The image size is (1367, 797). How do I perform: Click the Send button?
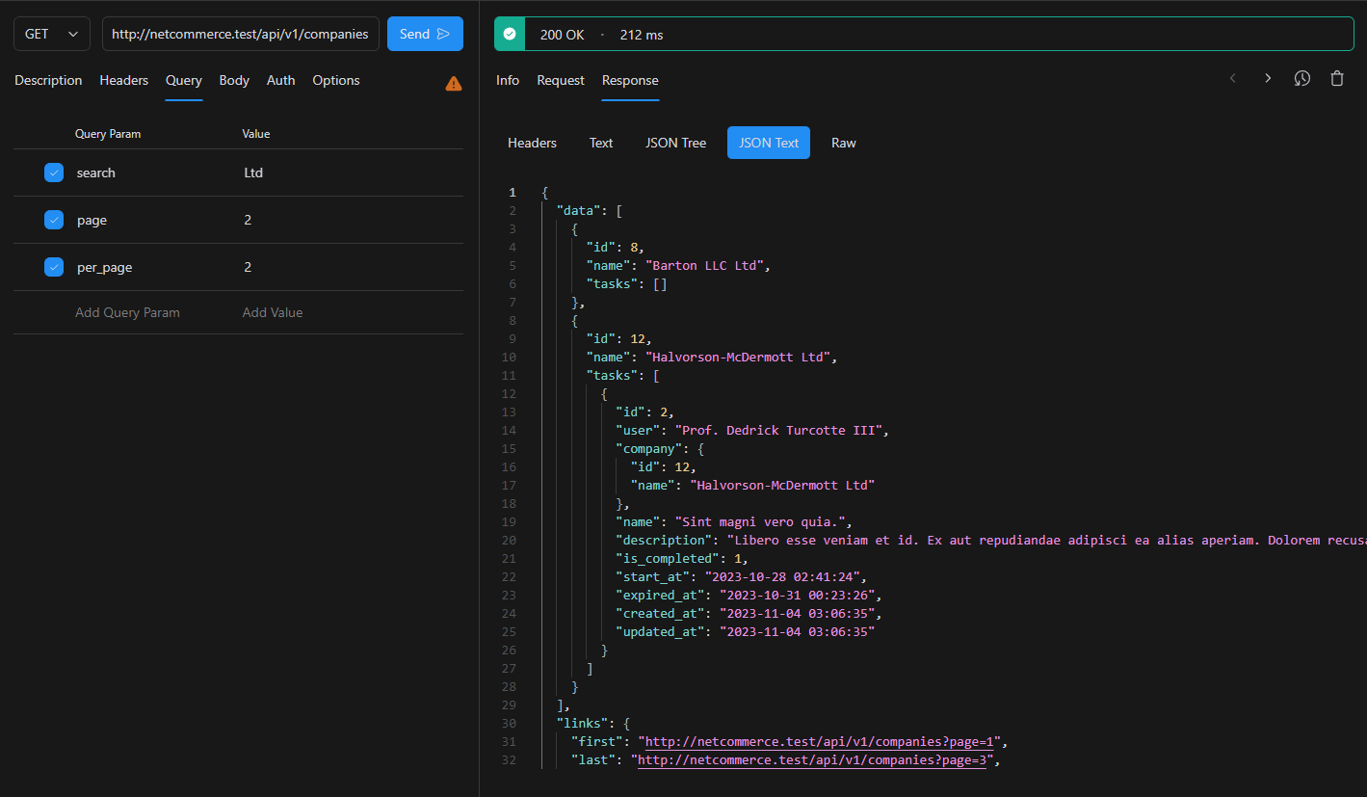pos(425,33)
